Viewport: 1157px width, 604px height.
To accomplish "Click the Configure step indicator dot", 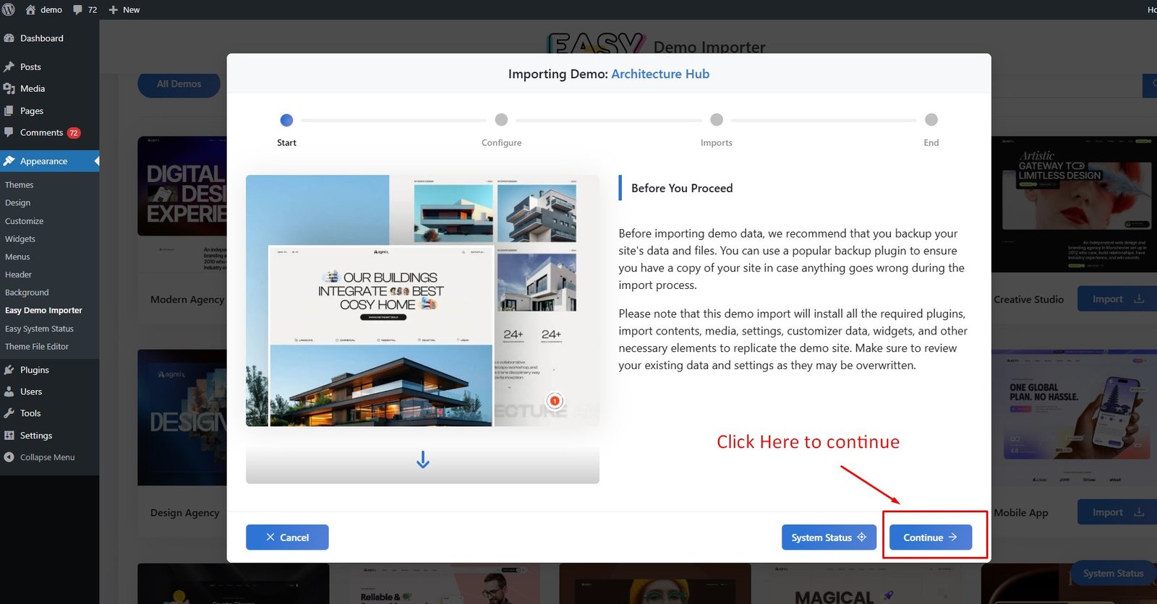I will tap(501, 120).
